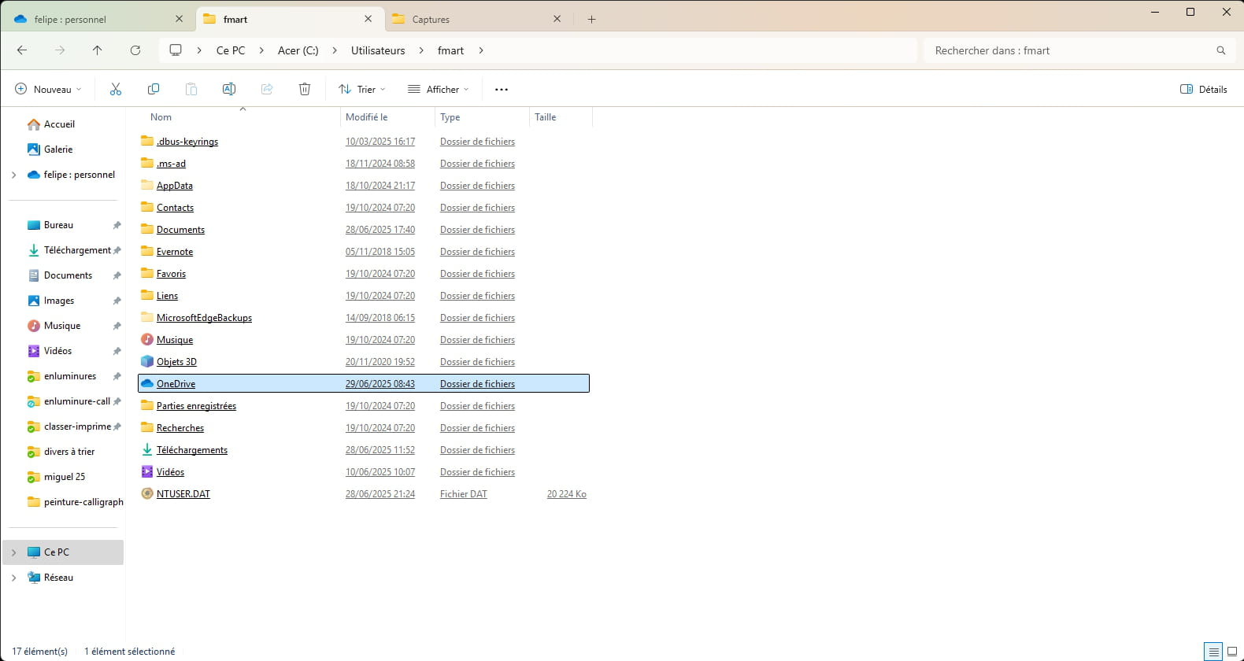The height and width of the screenshot is (661, 1244).
Task: Click the Delete trash icon
Action: (x=305, y=89)
